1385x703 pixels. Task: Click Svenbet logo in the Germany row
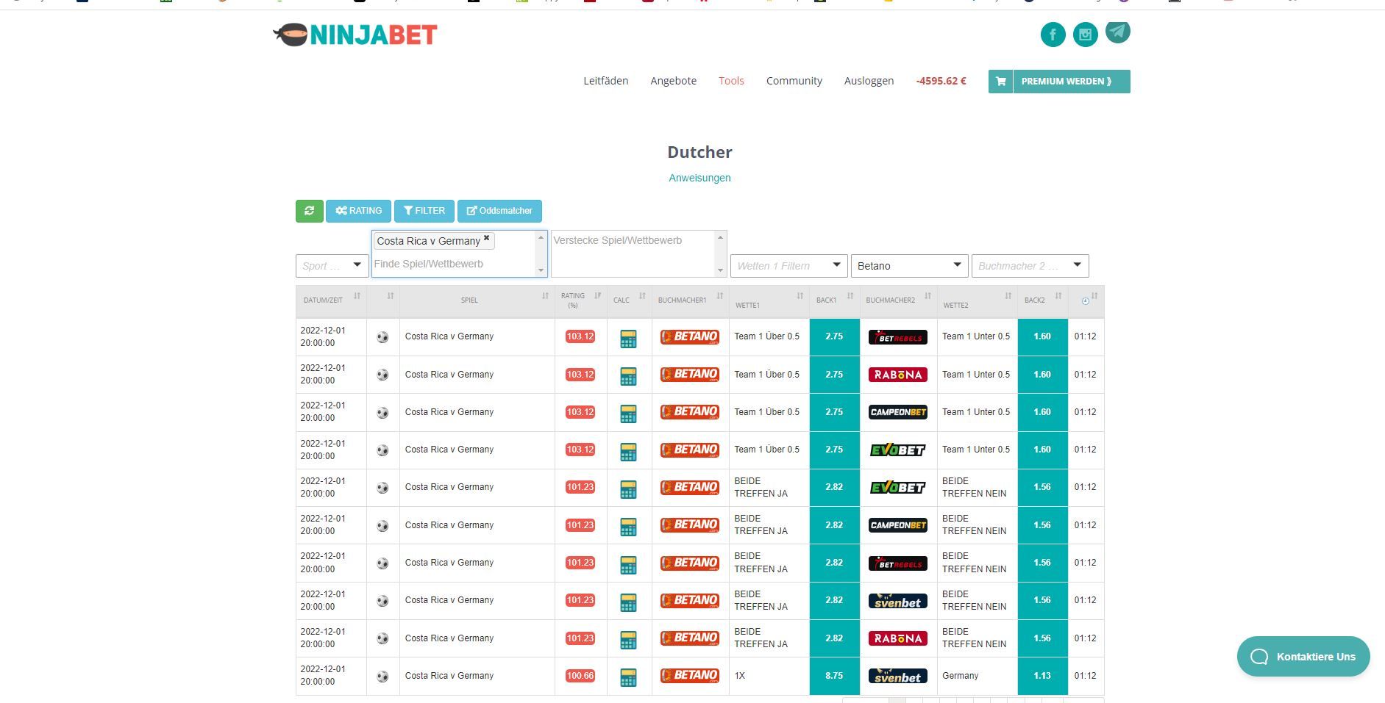[x=897, y=676]
